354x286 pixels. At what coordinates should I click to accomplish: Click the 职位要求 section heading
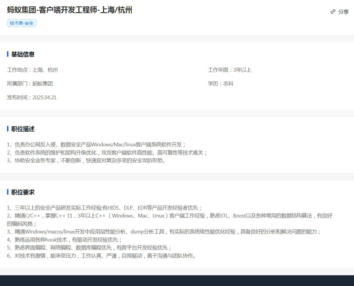point(23,192)
